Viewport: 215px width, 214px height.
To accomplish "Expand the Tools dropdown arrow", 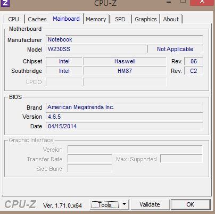I will coord(125,204).
